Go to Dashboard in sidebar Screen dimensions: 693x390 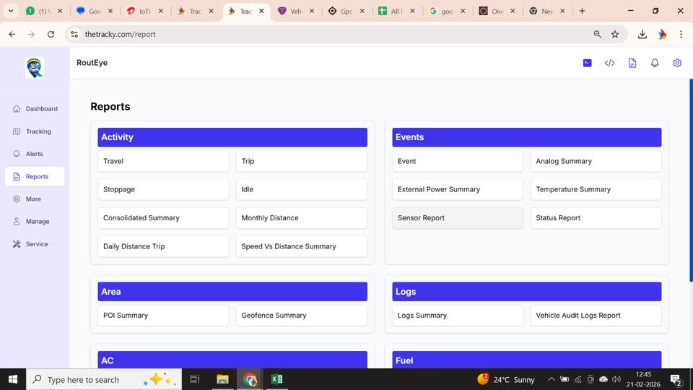tap(35, 109)
